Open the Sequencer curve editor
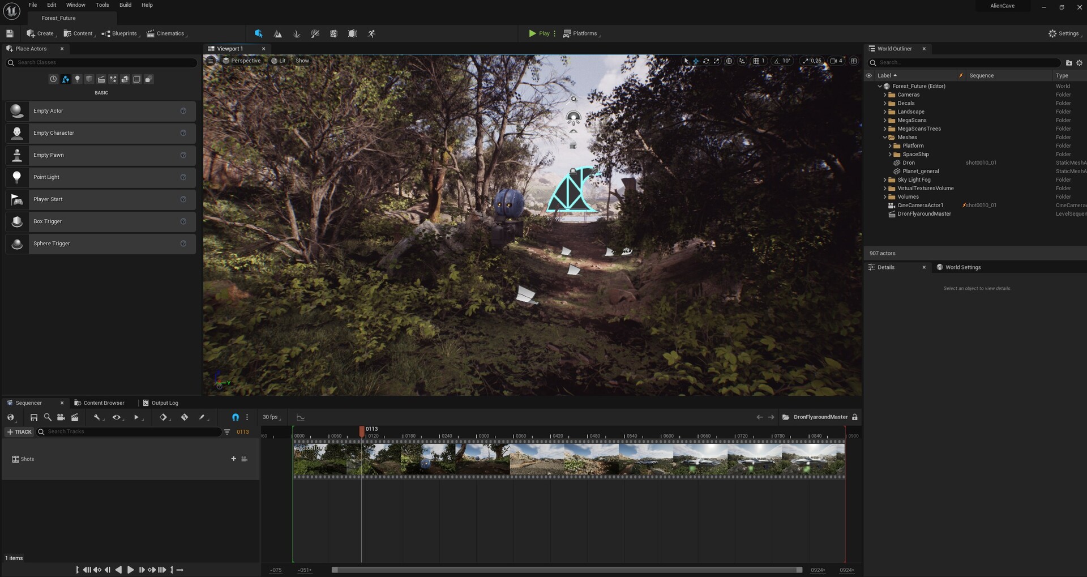 (x=301, y=417)
